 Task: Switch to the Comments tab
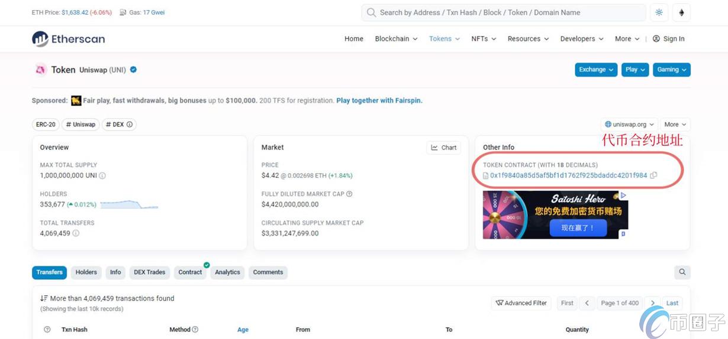[268, 272]
